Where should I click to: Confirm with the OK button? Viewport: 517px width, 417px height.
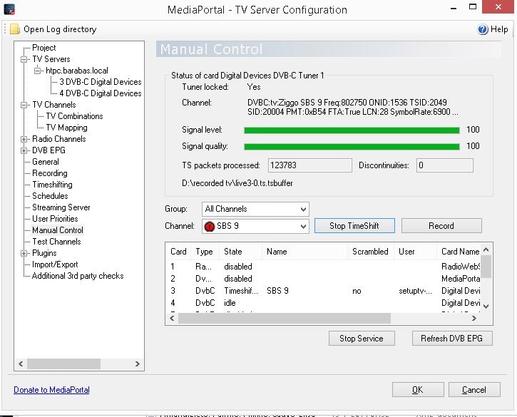[418, 390]
